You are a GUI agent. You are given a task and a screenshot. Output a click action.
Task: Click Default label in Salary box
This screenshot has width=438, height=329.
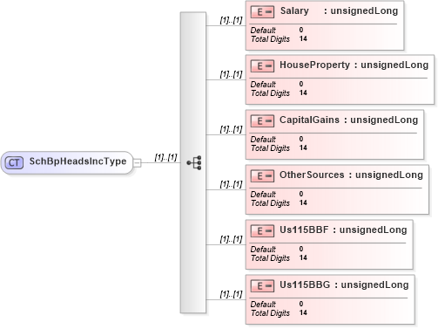(263, 31)
